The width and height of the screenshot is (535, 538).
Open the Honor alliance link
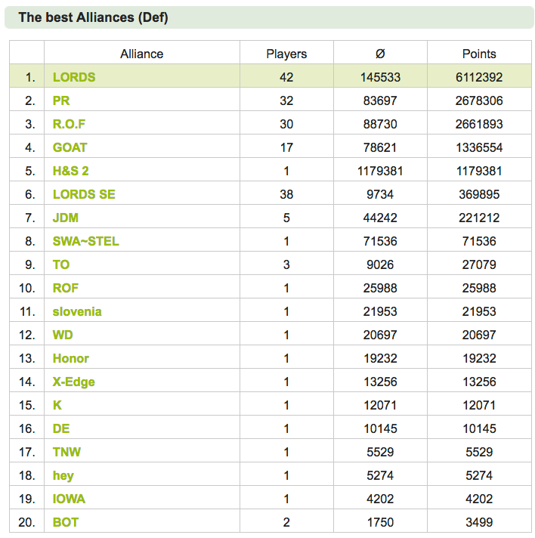click(71, 358)
